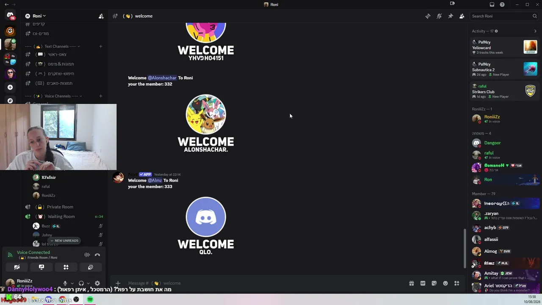Screen dimensions: 542x305
Task: Open the Inbox icon in title bar
Action: 492,5
